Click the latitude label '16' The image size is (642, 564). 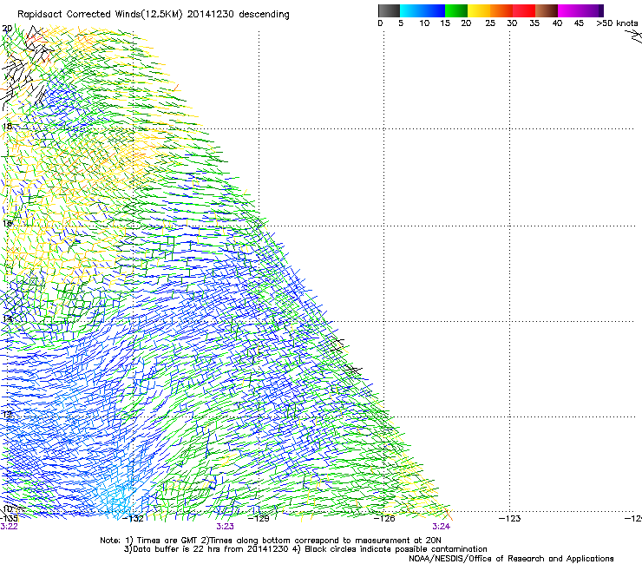pos(7,223)
